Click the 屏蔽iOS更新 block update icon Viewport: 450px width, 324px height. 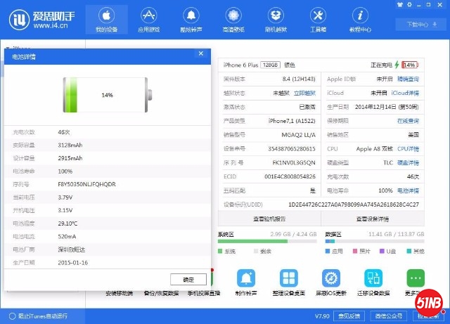click(331, 278)
